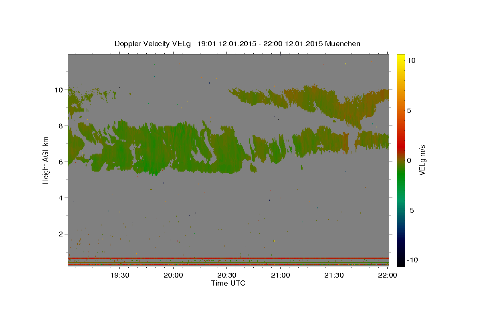Click the colorbar tick value -10
This screenshot has height=320, width=481.
412,260
